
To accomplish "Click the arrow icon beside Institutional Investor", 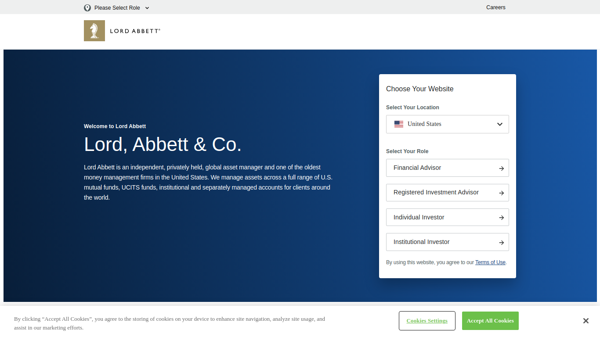I will coord(501,242).
